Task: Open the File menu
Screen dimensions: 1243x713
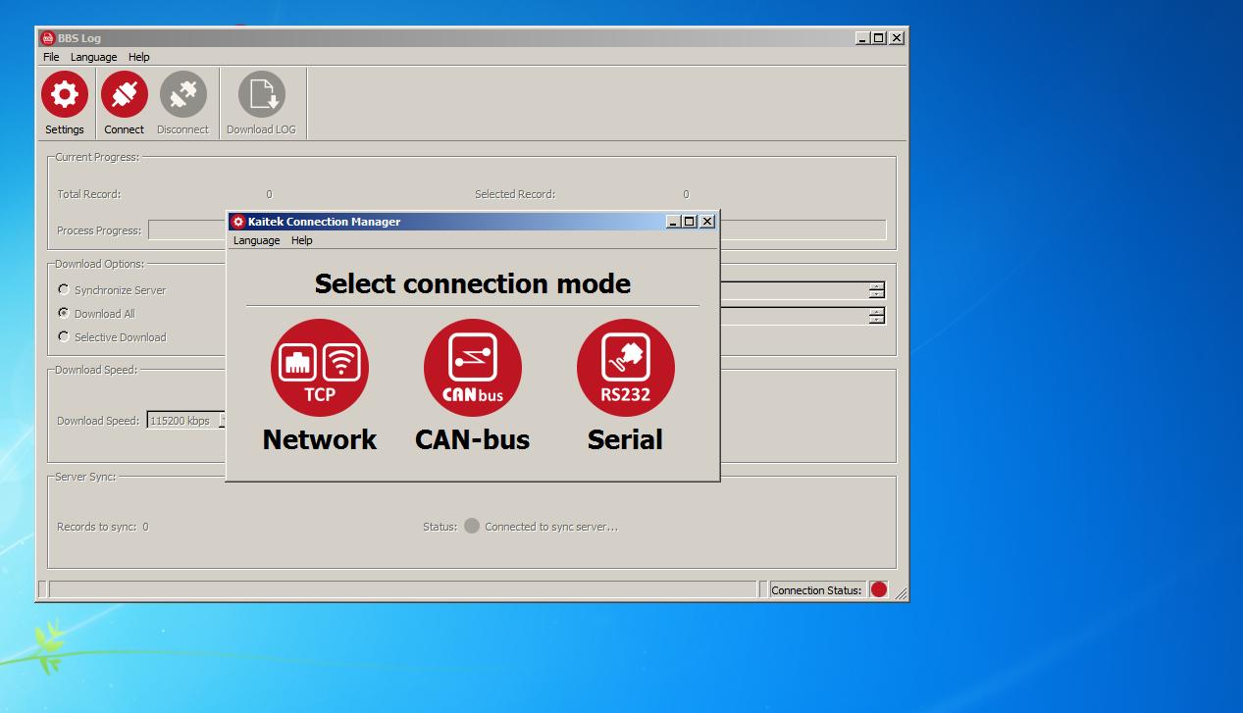Action: pos(50,57)
